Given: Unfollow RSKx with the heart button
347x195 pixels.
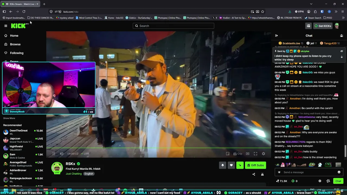Looking at the screenshot, I should (231, 165).
